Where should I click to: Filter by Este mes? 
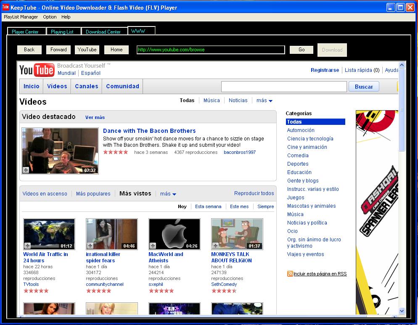pyautogui.click(x=239, y=206)
